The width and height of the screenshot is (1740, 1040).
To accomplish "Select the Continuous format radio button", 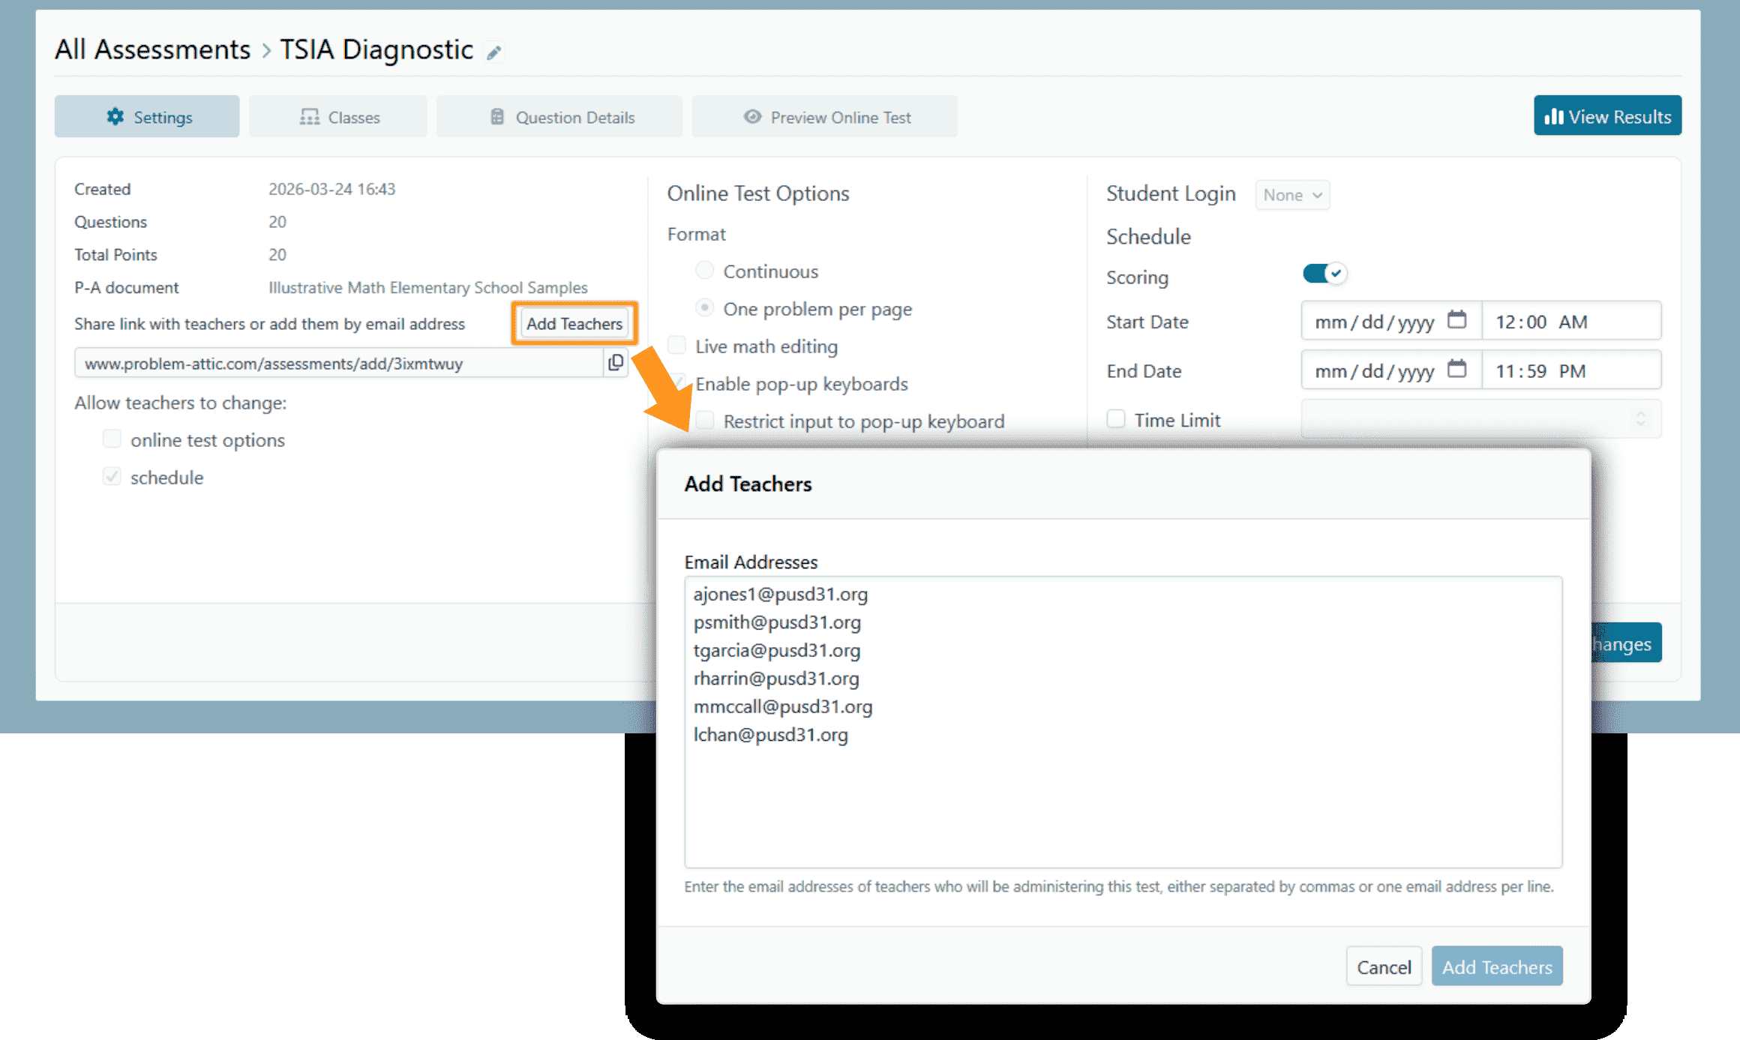I will 704,271.
